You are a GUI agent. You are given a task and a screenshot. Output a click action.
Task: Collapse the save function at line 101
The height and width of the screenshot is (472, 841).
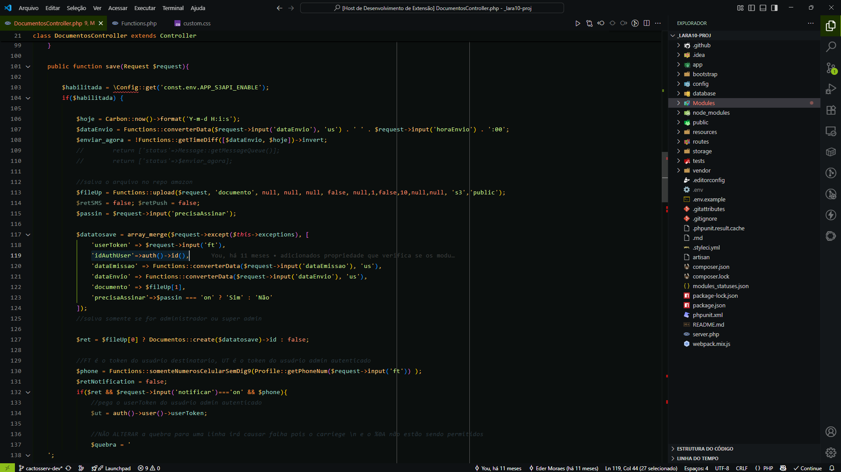pyautogui.click(x=28, y=67)
